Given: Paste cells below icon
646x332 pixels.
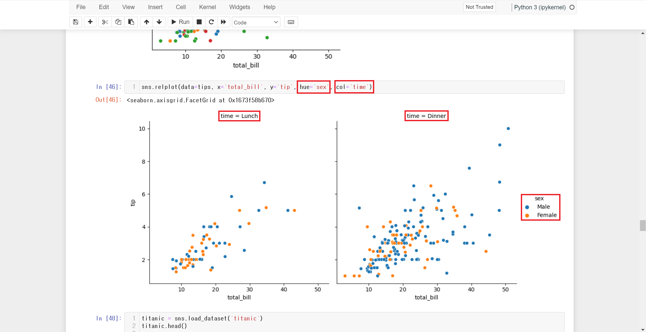Looking at the screenshot, I should (131, 22).
